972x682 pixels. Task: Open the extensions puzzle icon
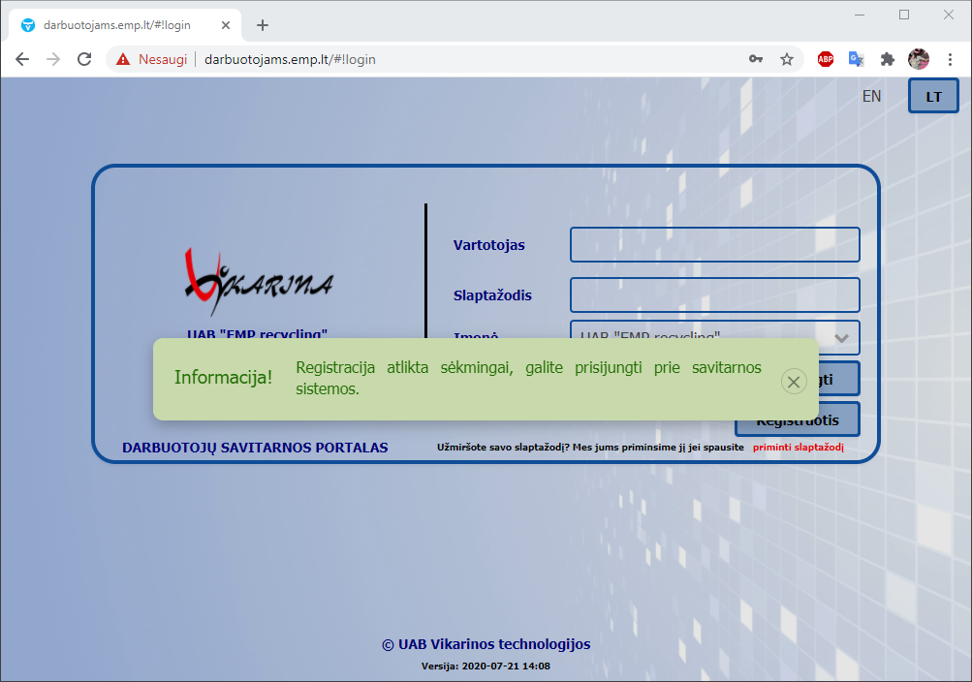[x=888, y=59]
